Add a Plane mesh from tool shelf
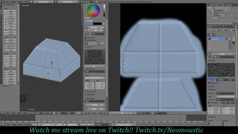238x134 pixels. click(10, 11)
